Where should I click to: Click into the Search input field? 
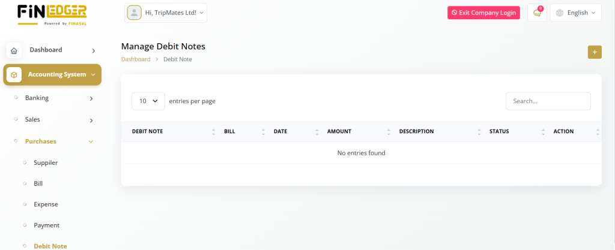548,101
